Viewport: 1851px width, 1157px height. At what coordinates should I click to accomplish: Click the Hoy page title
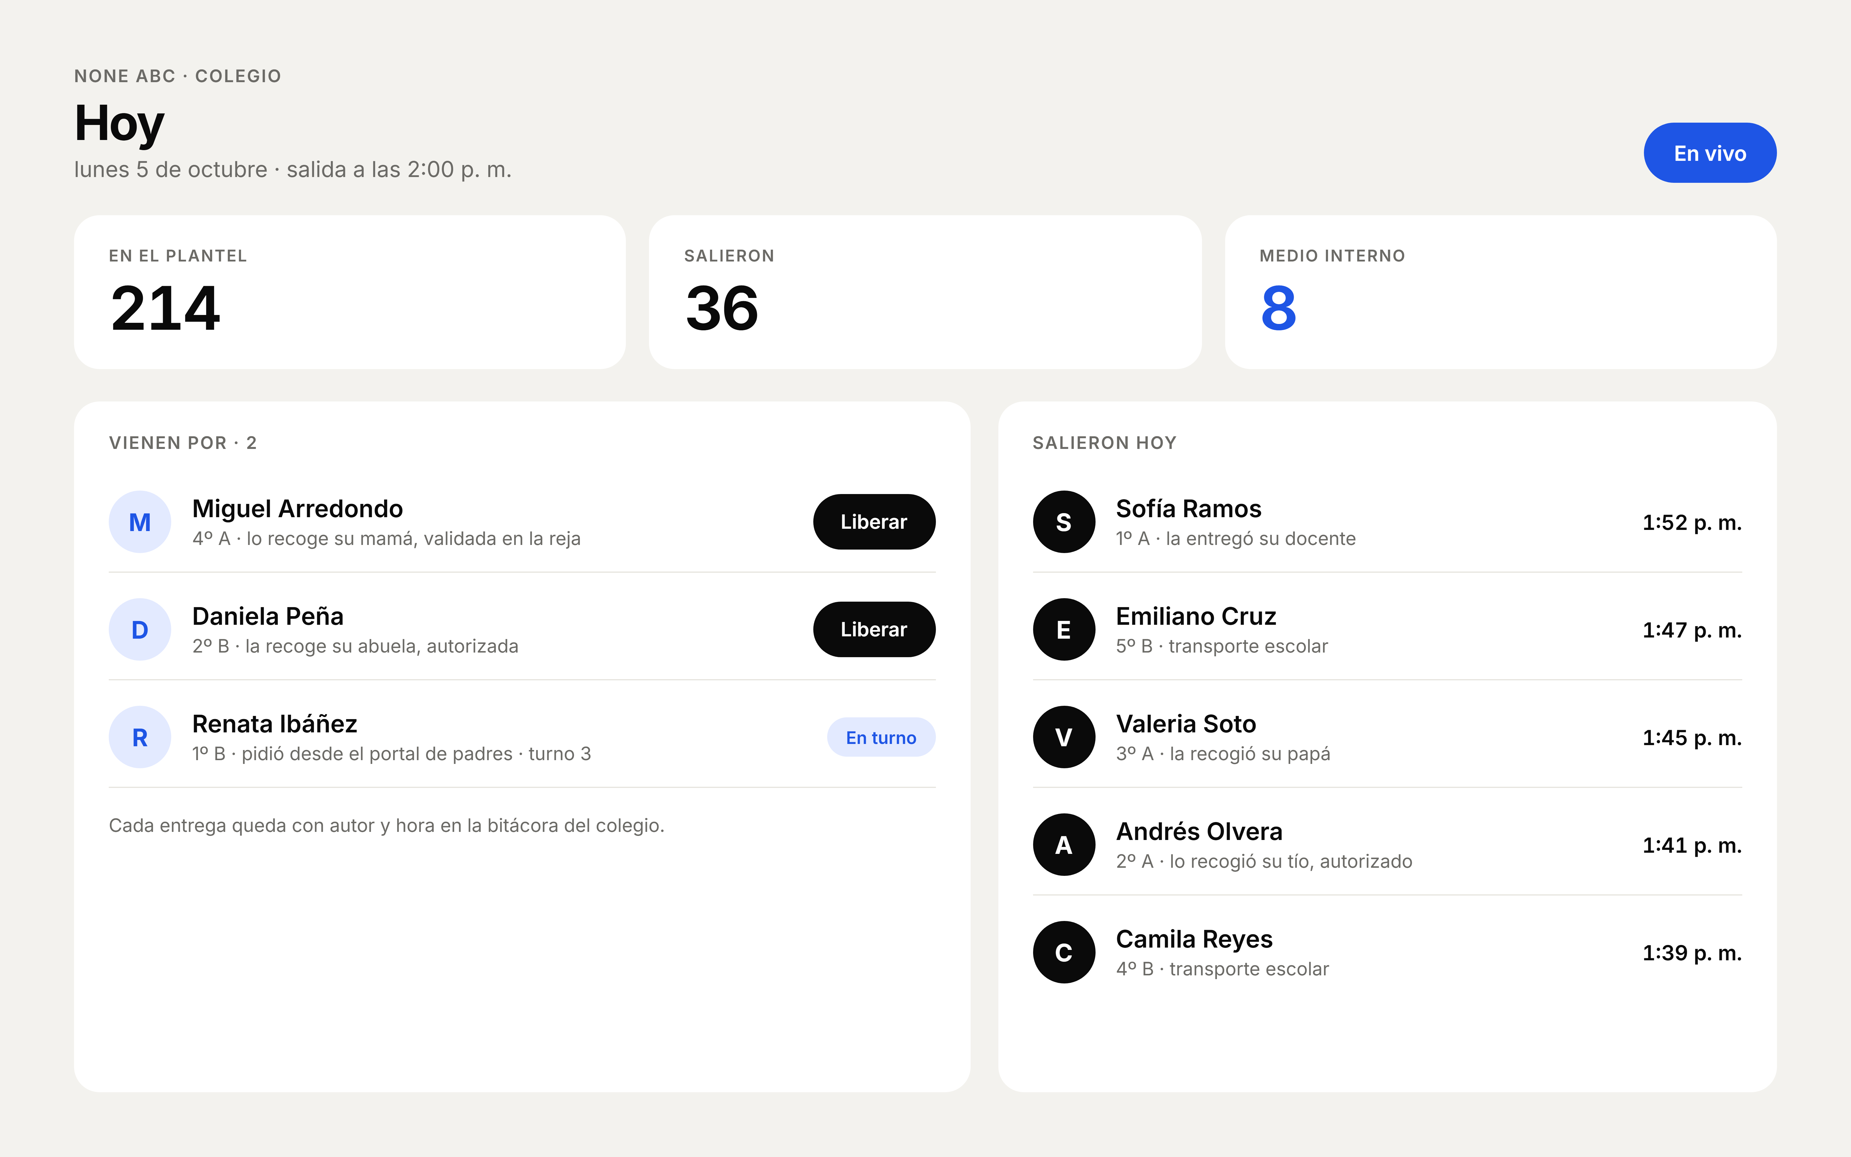click(x=119, y=124)
